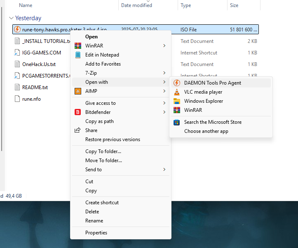Sort by the Type column header

tap(185, 5)
